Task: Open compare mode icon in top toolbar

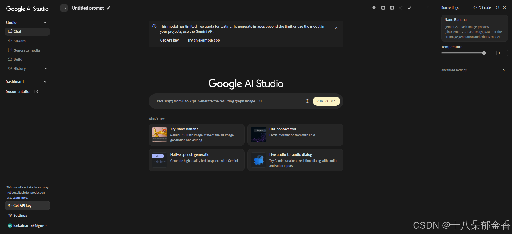Action: point(392,8)
